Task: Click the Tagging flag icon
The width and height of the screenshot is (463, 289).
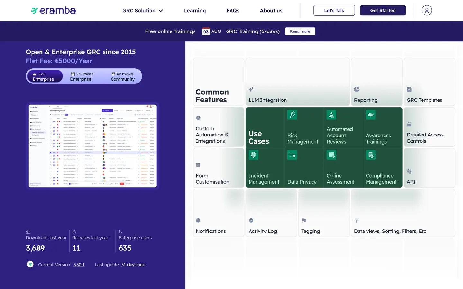Action: click(x=304, y=220)
